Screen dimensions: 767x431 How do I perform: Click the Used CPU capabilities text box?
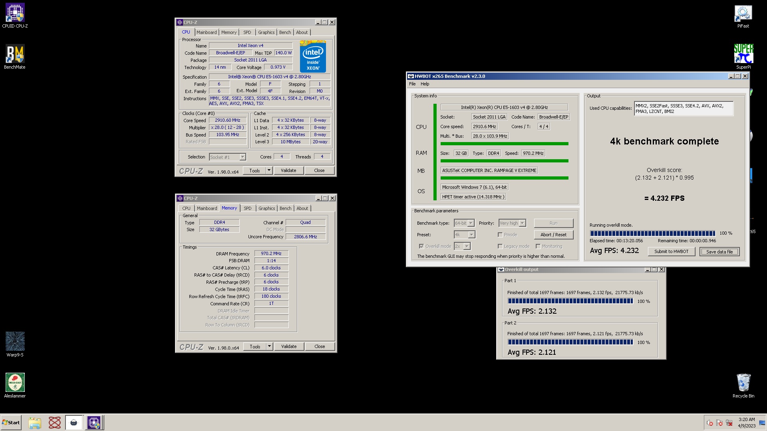684,109
